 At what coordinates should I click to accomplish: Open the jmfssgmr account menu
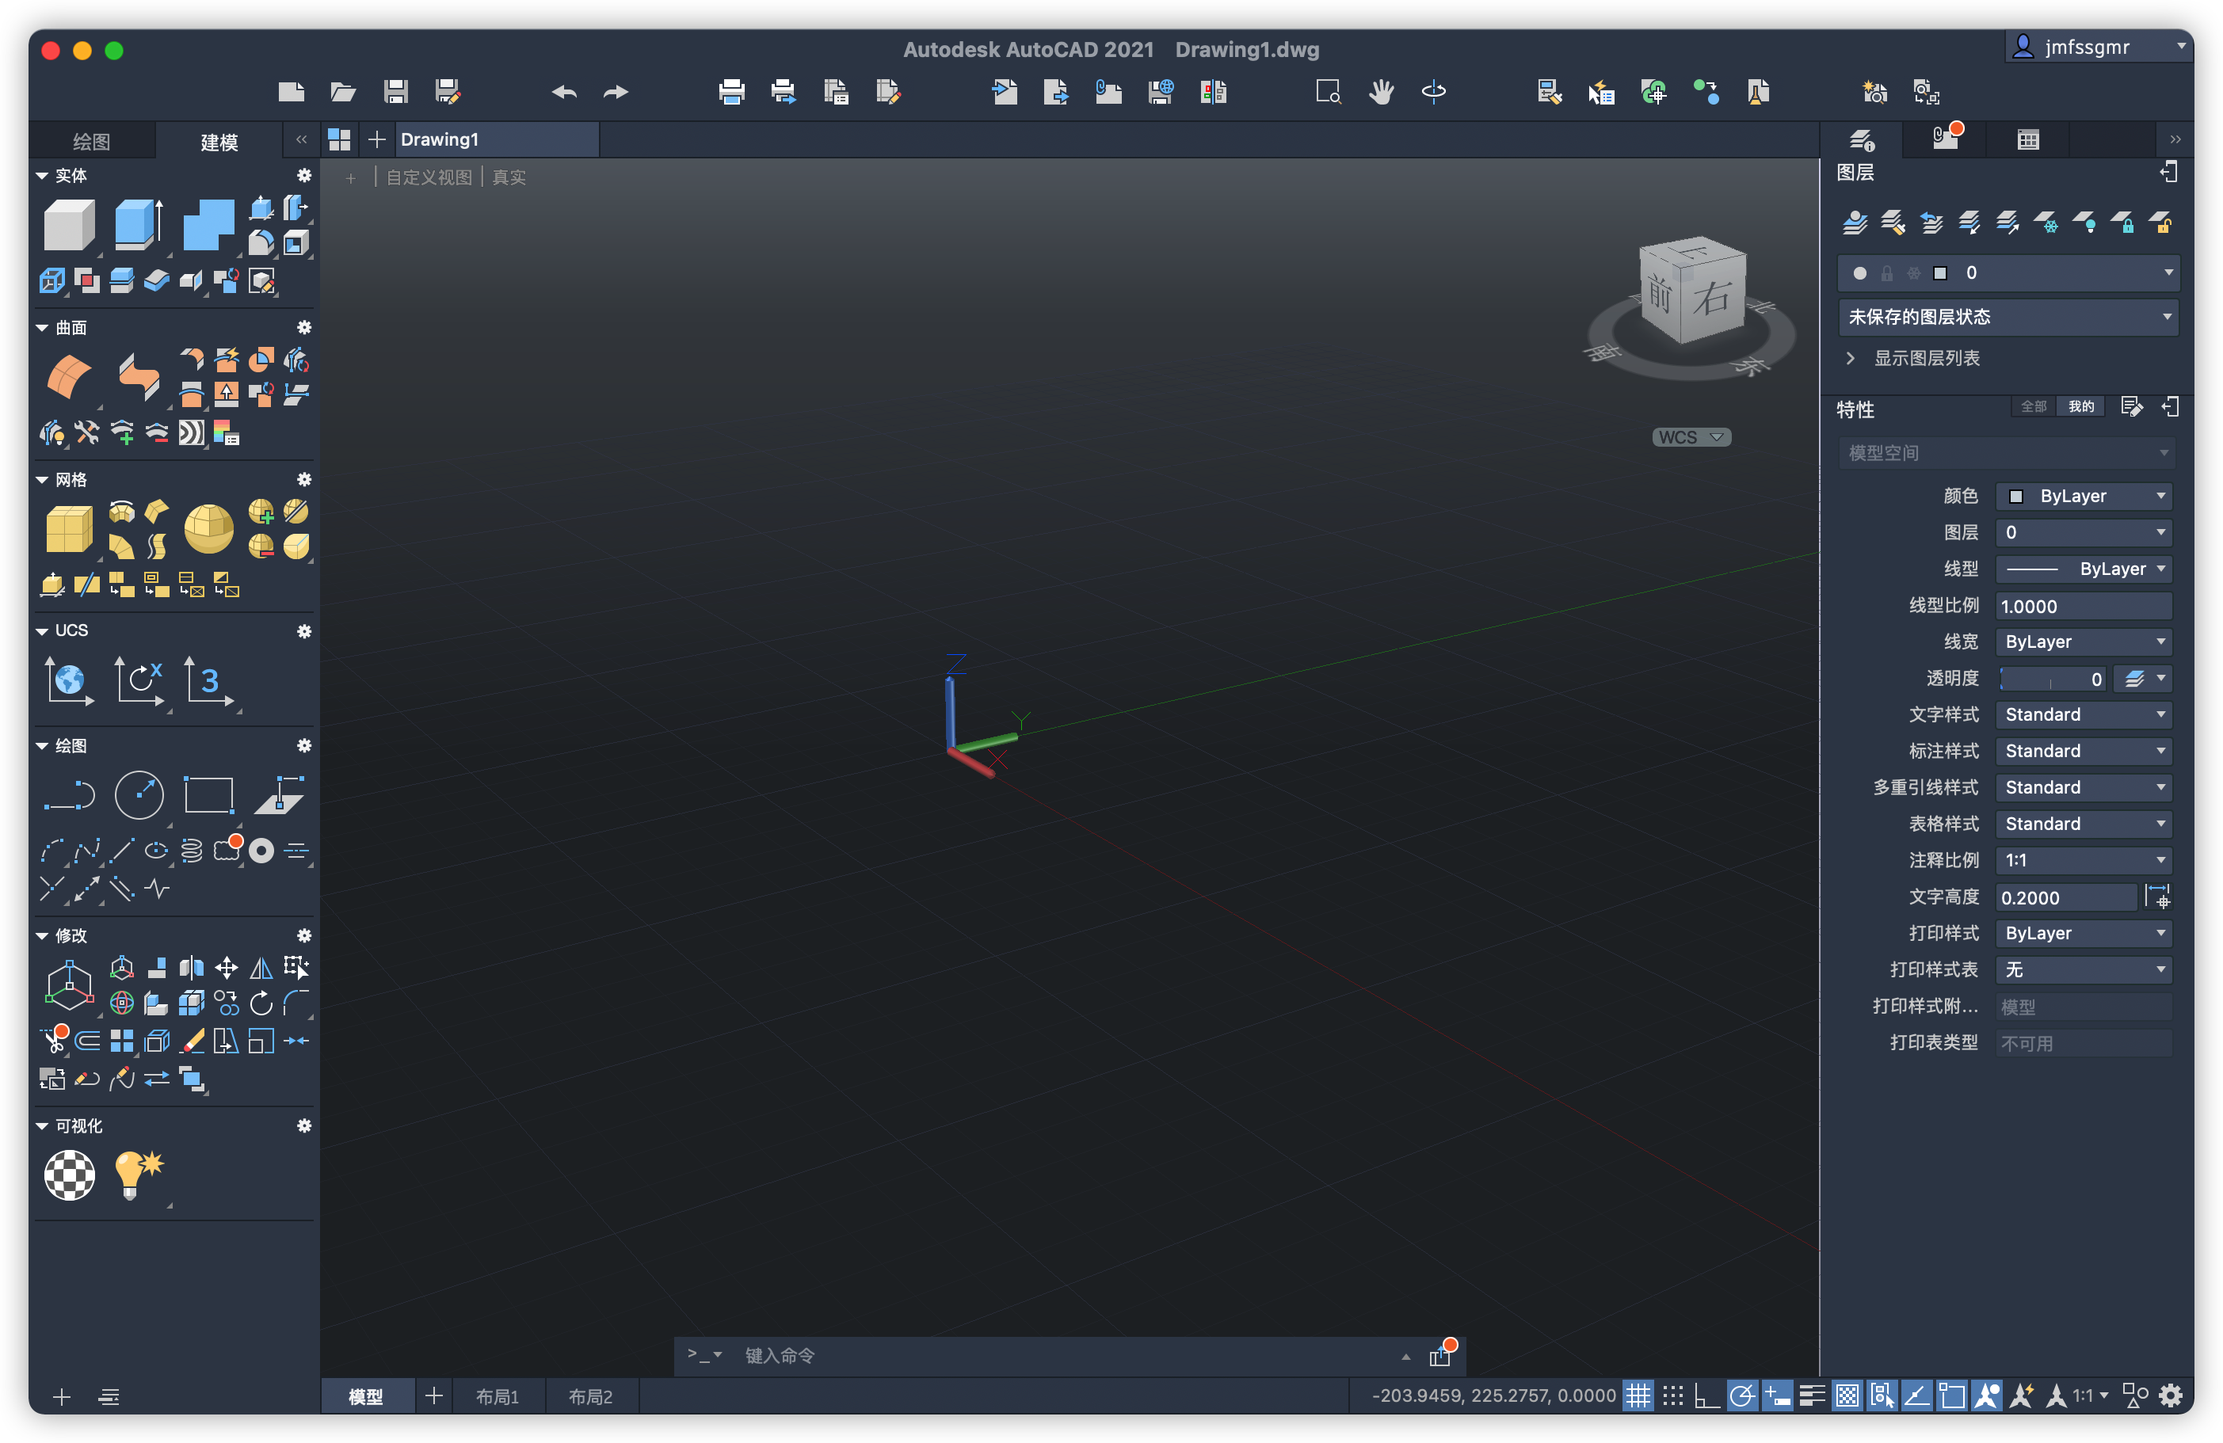point(2099,47)
